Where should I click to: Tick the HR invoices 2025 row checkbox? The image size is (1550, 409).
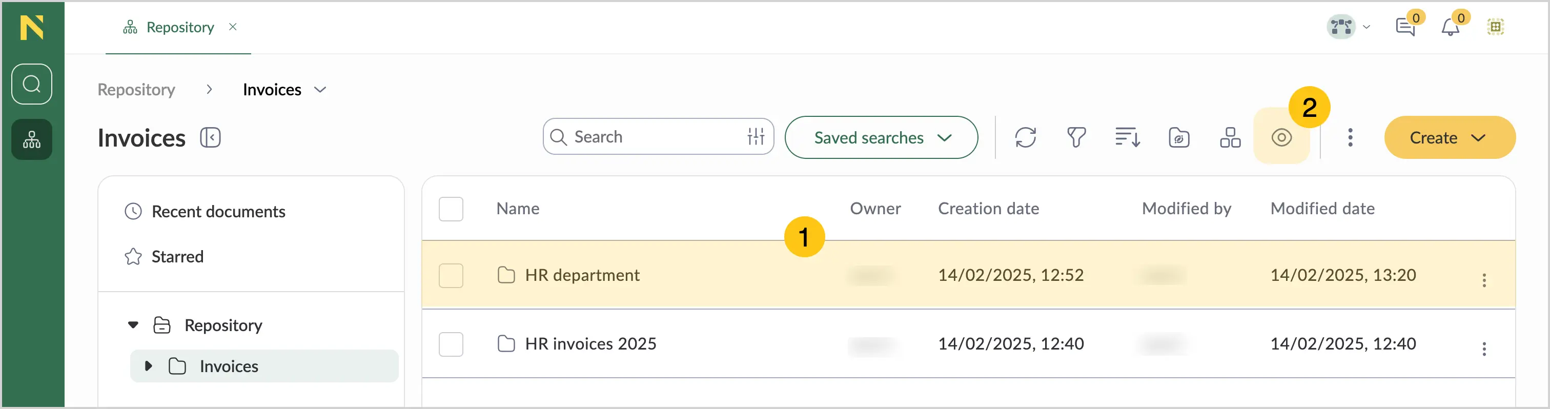(x=451, y=344)
